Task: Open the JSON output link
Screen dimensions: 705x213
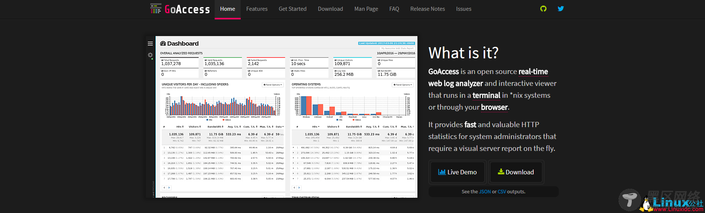Action: coord(485,192)
